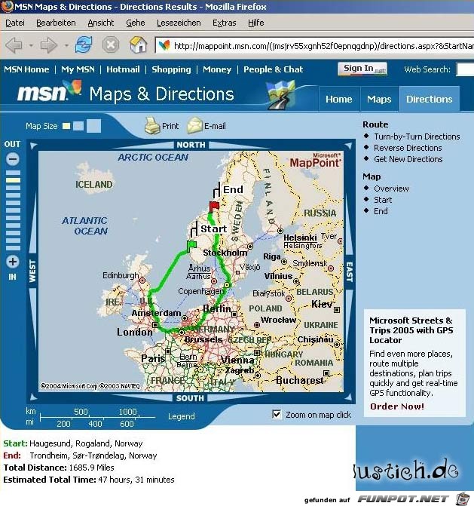Show the route Overview map
This screenshot has height=506, width=474.
pos(391,189)
